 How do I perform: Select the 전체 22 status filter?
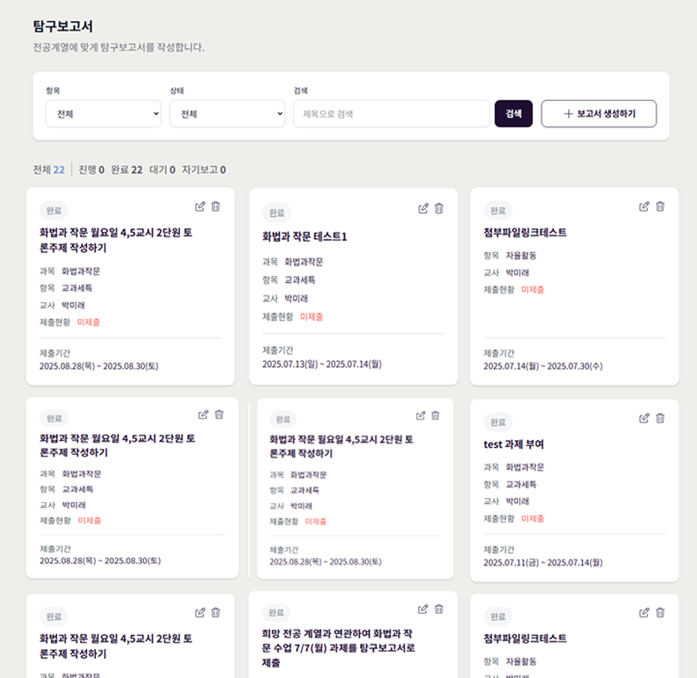(48, 169)
